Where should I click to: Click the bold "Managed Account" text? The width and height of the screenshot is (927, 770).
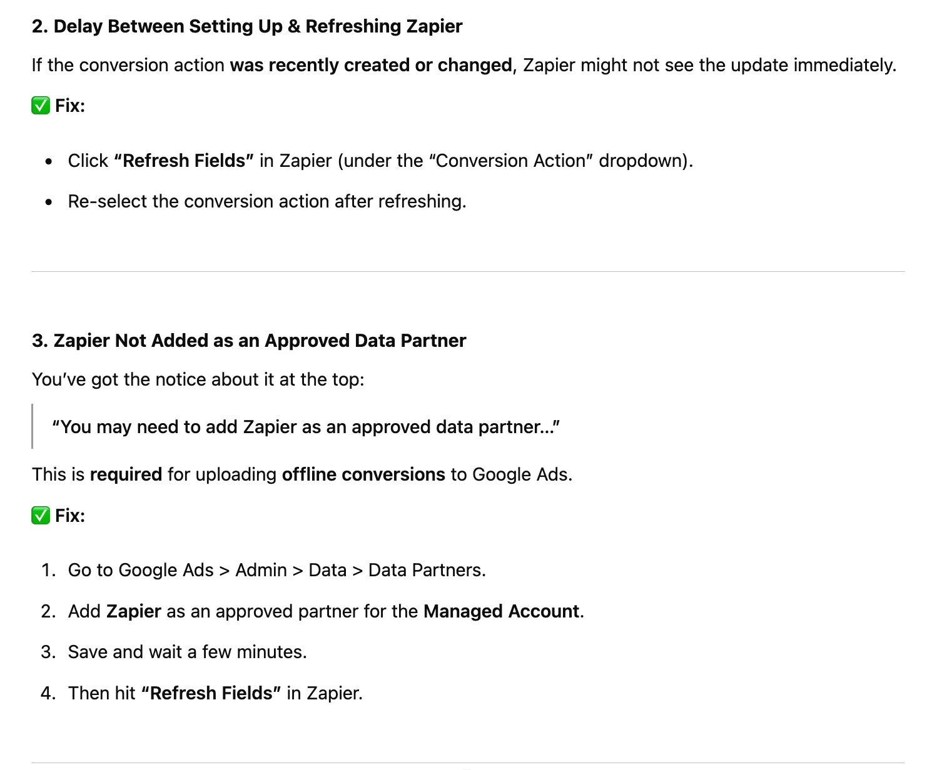coord(502,611)
